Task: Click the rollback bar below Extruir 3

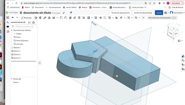Action: coord(24,61)
